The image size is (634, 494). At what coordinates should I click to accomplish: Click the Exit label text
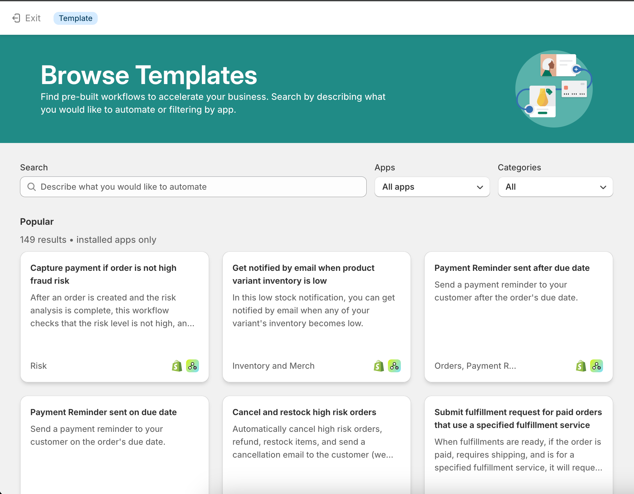(33, 18)
